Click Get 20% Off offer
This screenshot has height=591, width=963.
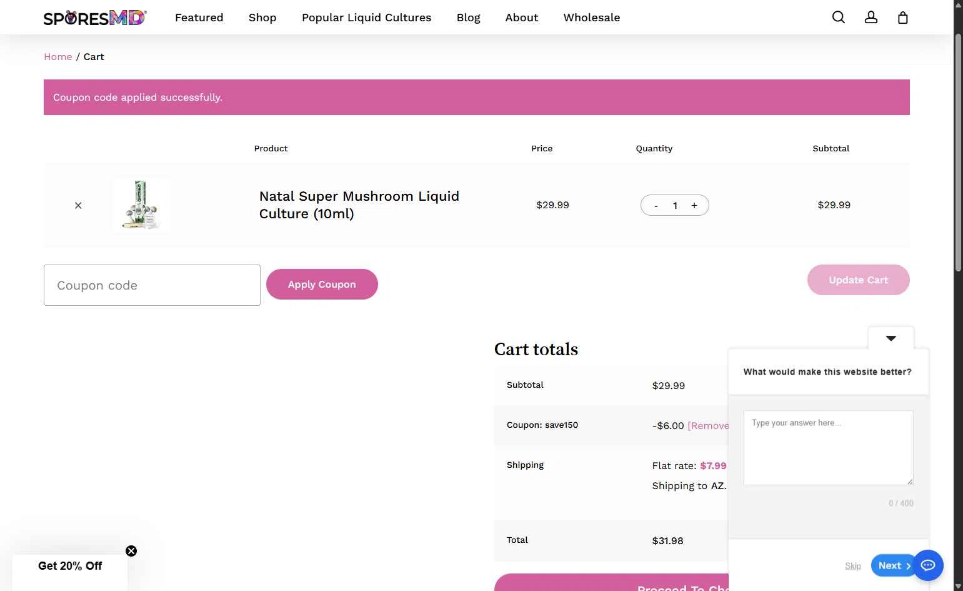[x=70, y=566]
